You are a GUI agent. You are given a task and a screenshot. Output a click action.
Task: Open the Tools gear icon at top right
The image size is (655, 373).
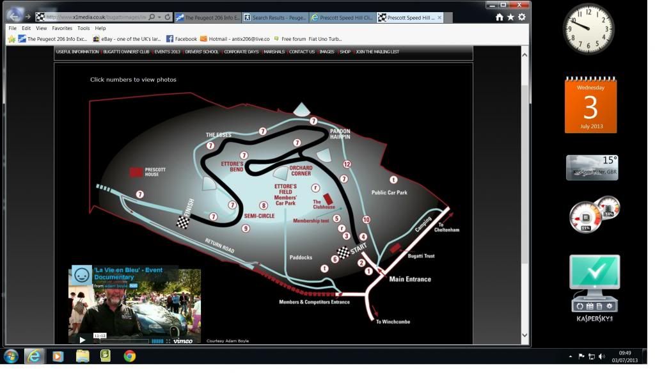[x=522, y=17]
